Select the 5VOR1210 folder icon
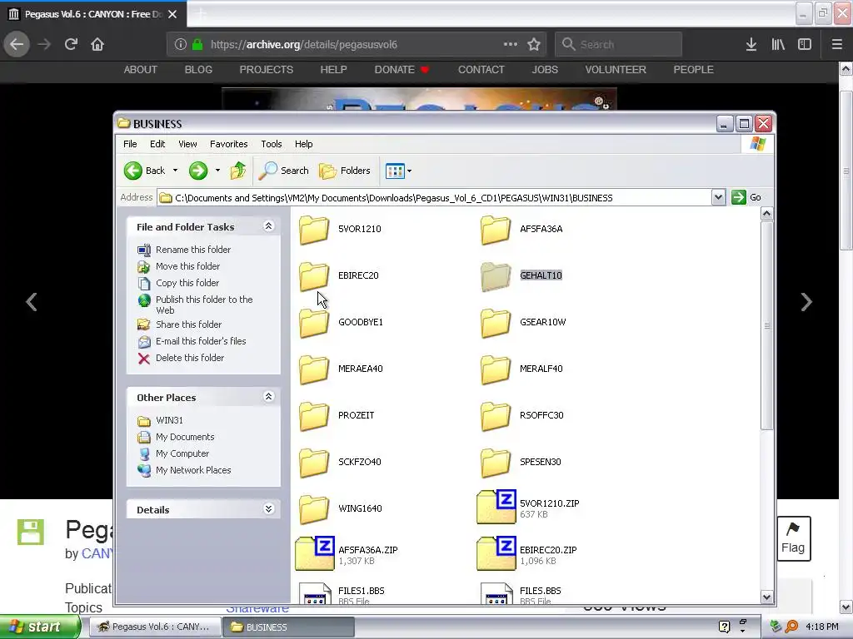The width and height of the screenshot is (853, 639). [x=314, y=230]
